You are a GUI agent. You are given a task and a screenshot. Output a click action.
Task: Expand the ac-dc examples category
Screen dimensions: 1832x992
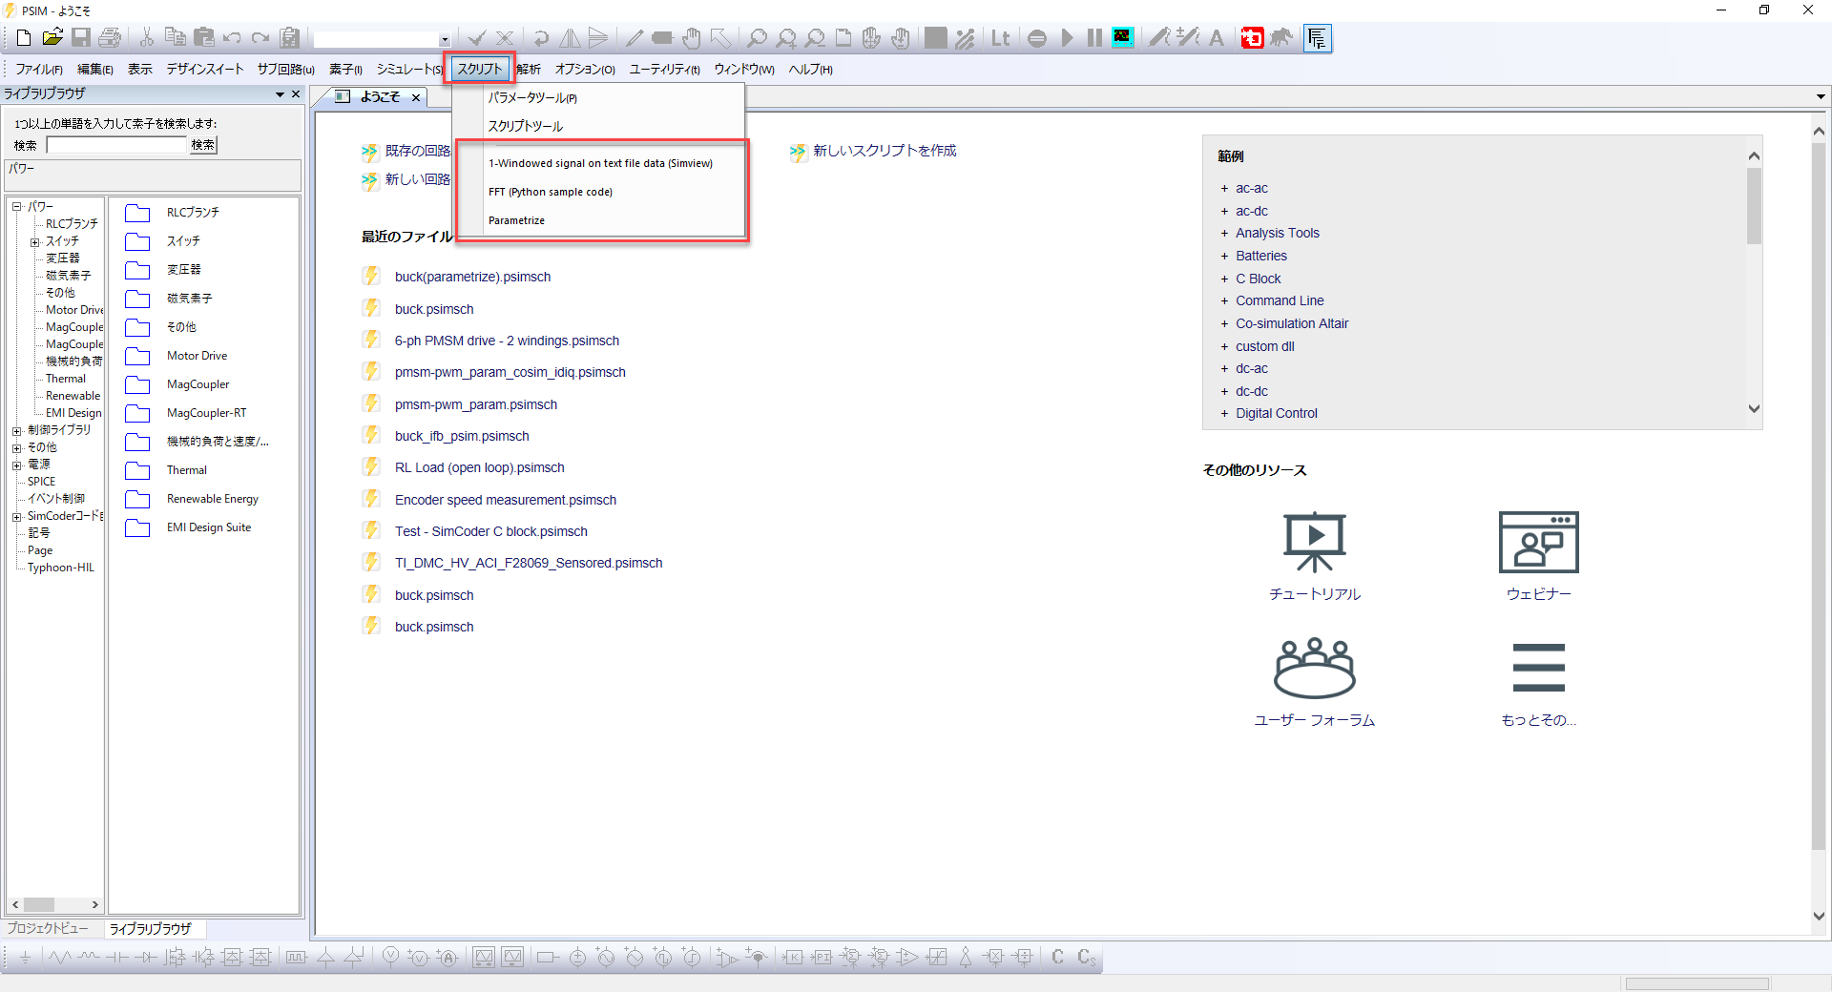(1224, 211)
